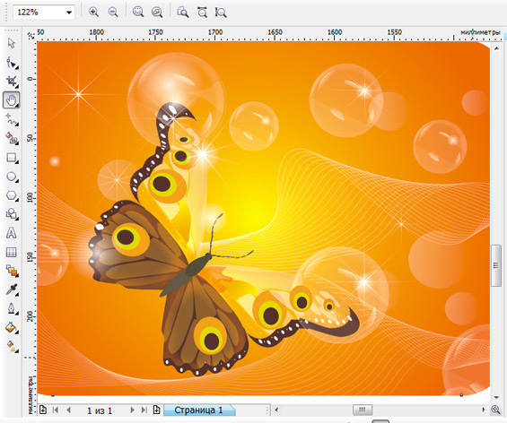
Task: Select the Shape edit tool
Action: point(12,63)
